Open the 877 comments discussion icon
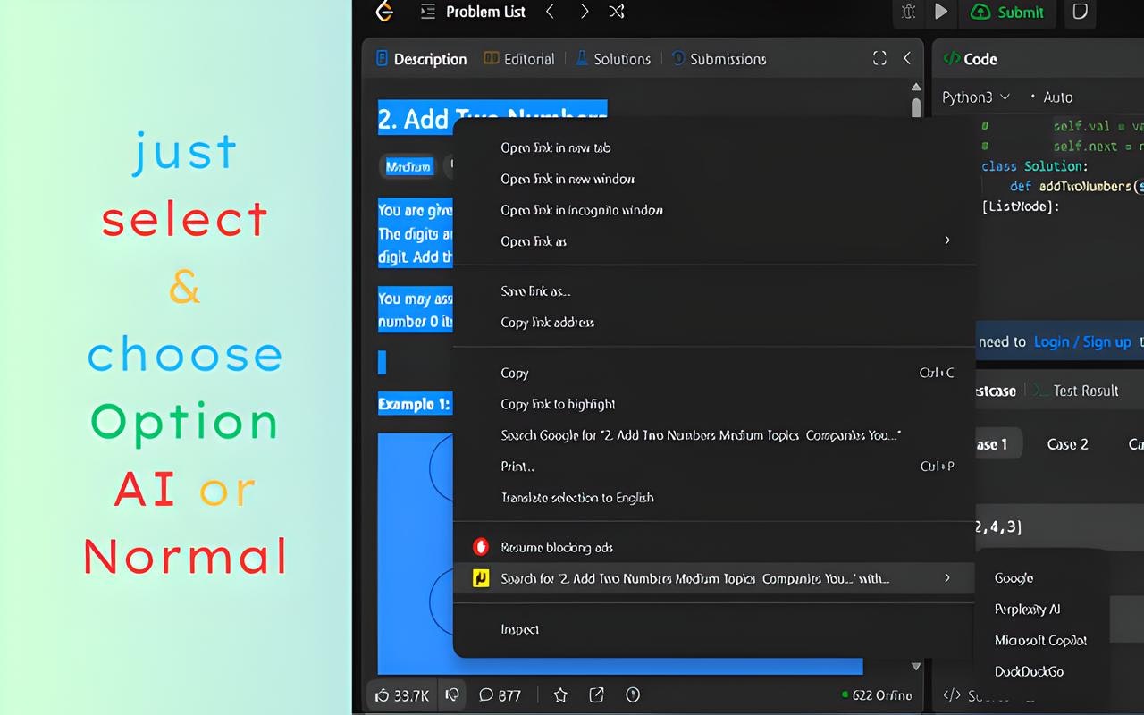Image resolution: width=1144 pixels, height=715 pixels. click(x=500, y=694)
